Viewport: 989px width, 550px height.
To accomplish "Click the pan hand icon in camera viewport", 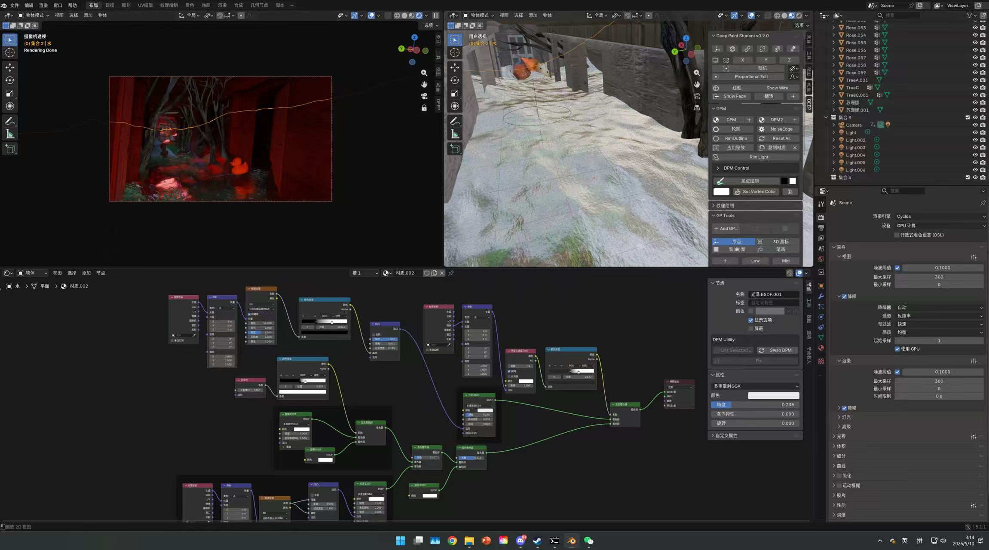I will (424, 85).
